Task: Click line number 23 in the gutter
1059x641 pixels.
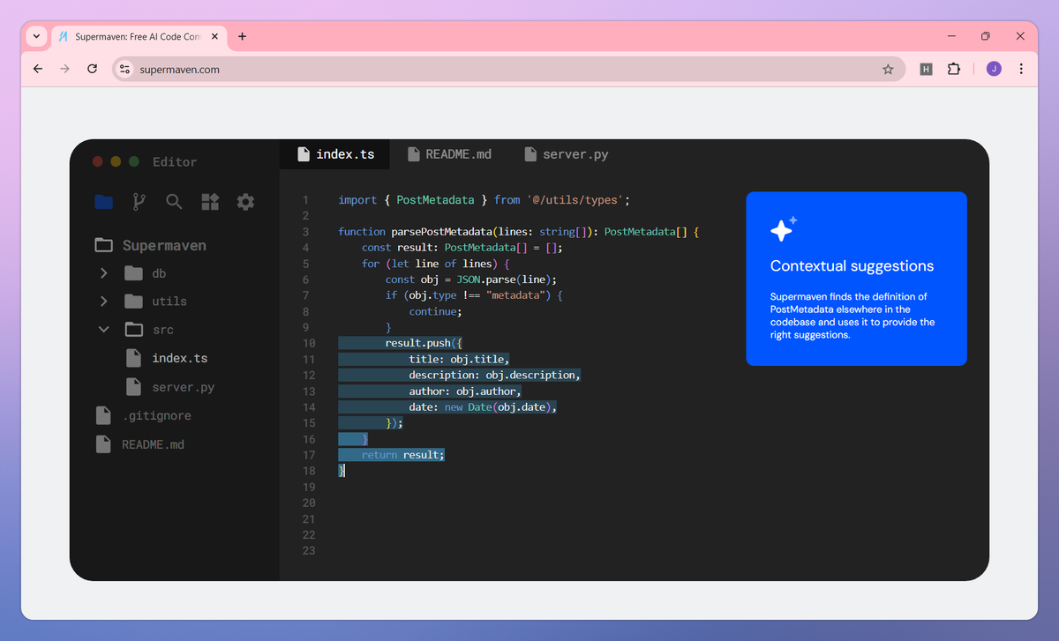Action: [x=308, y=550]
